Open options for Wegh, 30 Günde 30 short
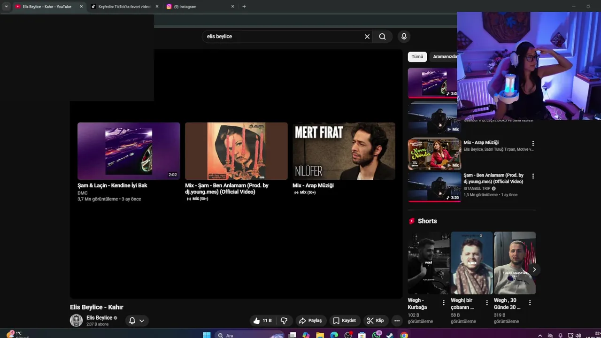 (x=530, y=303)
